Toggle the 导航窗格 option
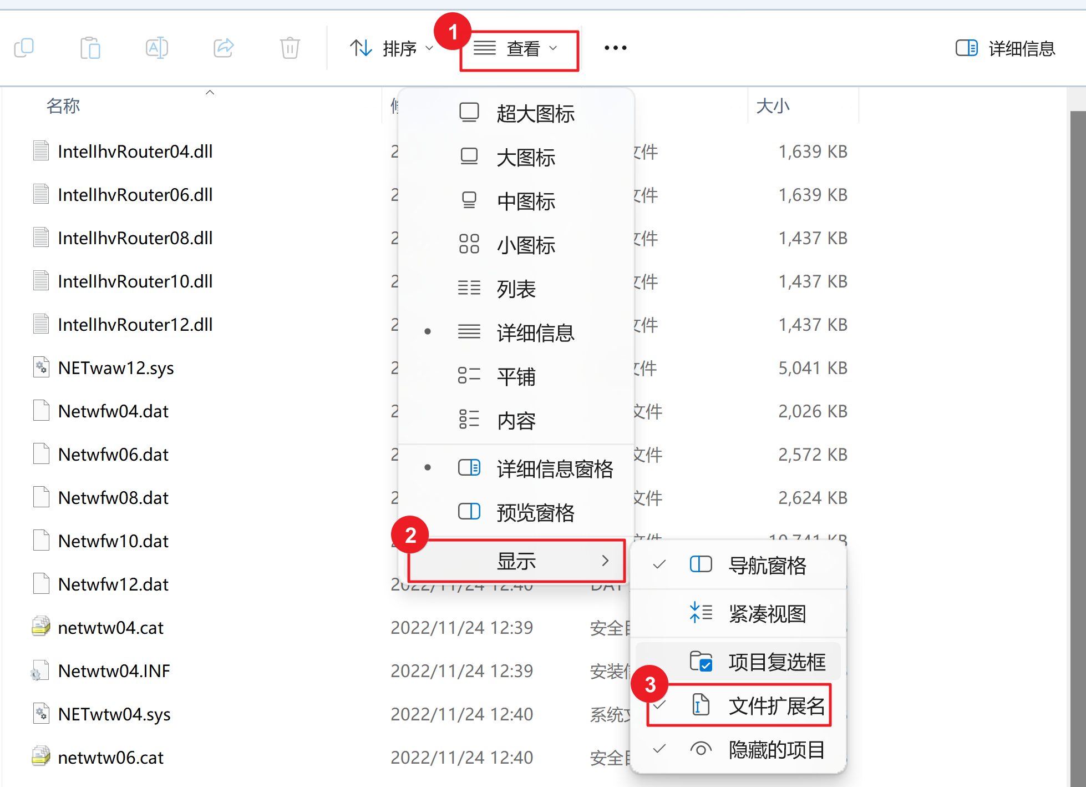The width and height of the screenshot is (1086, 787). [x=767, y=566]
